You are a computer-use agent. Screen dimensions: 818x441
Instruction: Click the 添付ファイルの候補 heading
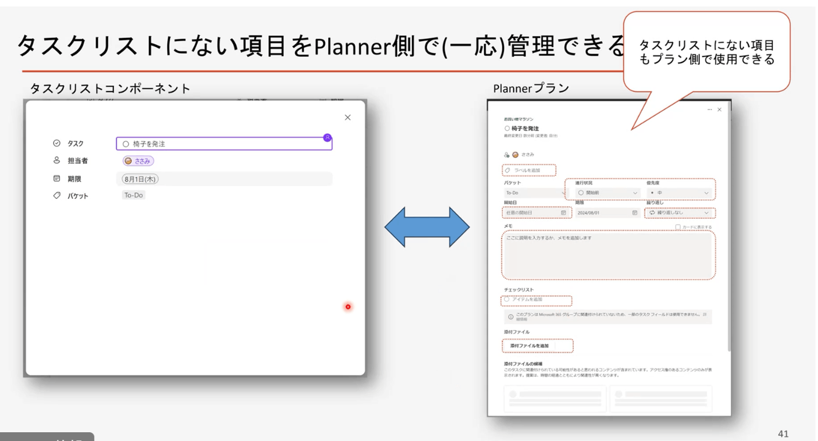(x=523, y=364)
